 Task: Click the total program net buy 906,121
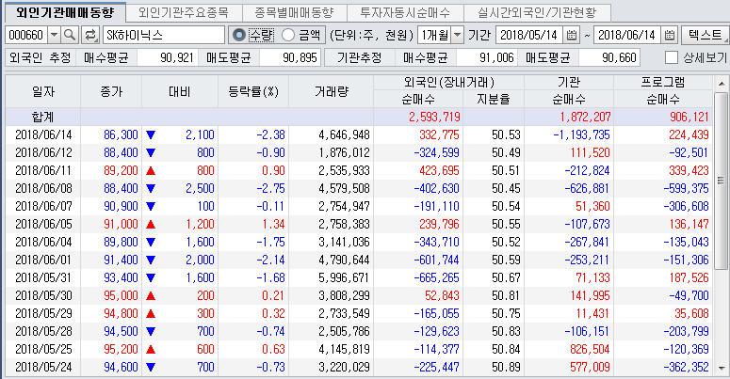(x=689, y=117)
